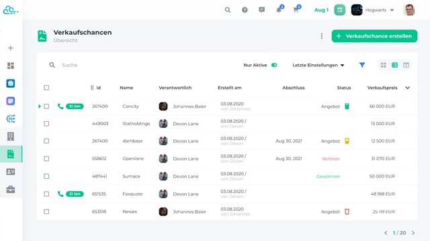Open the three-dot more options menu
The image size is (430, 241).
(321, 36)
